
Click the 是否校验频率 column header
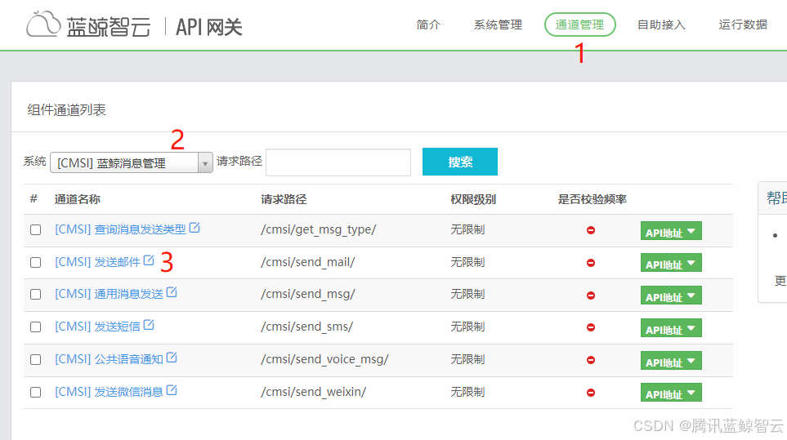click(x=592, y=199)
